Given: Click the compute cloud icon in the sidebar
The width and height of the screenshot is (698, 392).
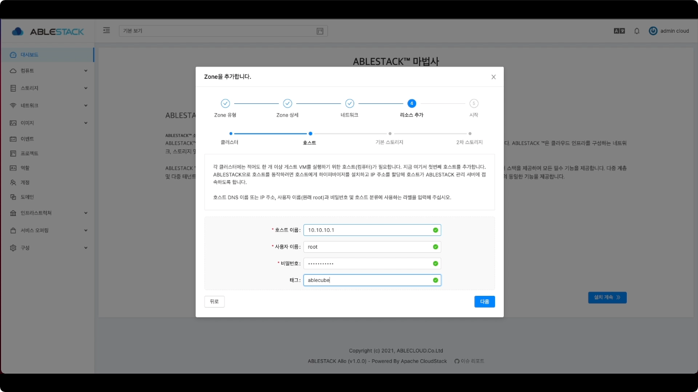Looking at the screenshot, I should (13, 71).
